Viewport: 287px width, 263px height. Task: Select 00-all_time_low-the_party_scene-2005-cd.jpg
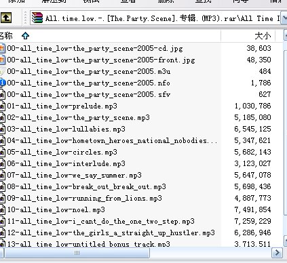95,48
